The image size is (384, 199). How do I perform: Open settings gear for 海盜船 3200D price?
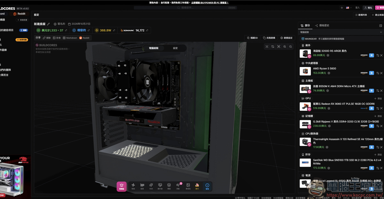tap(328, 55)
